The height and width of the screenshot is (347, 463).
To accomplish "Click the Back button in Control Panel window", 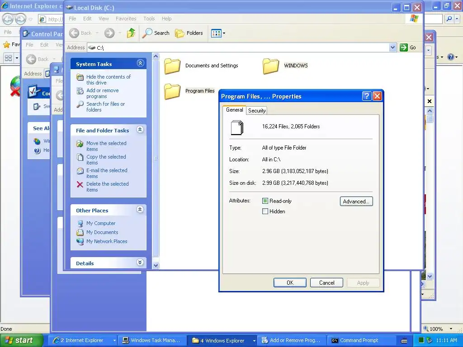I will [x=37, y=59].
